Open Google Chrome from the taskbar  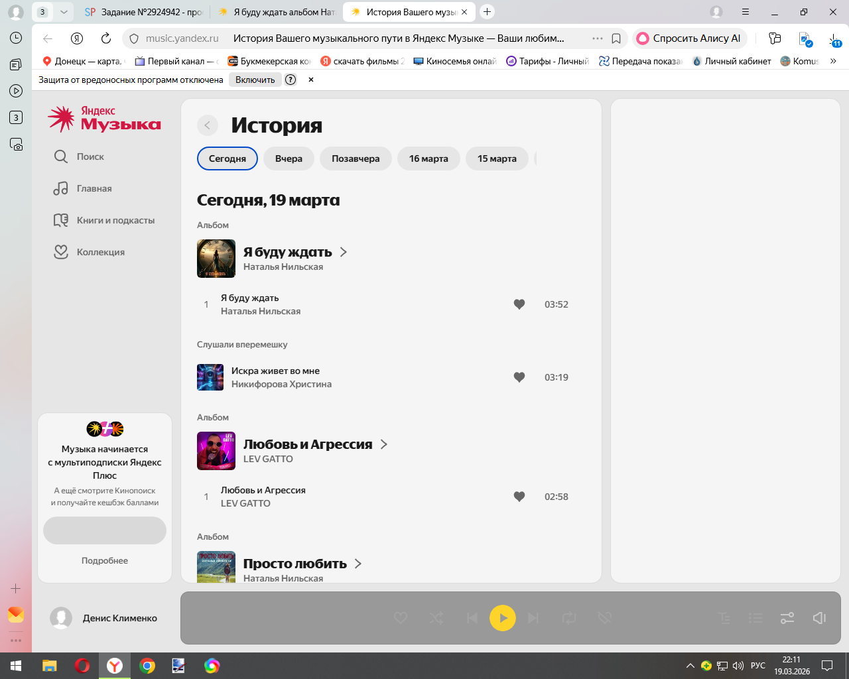[x=147, y=666]
